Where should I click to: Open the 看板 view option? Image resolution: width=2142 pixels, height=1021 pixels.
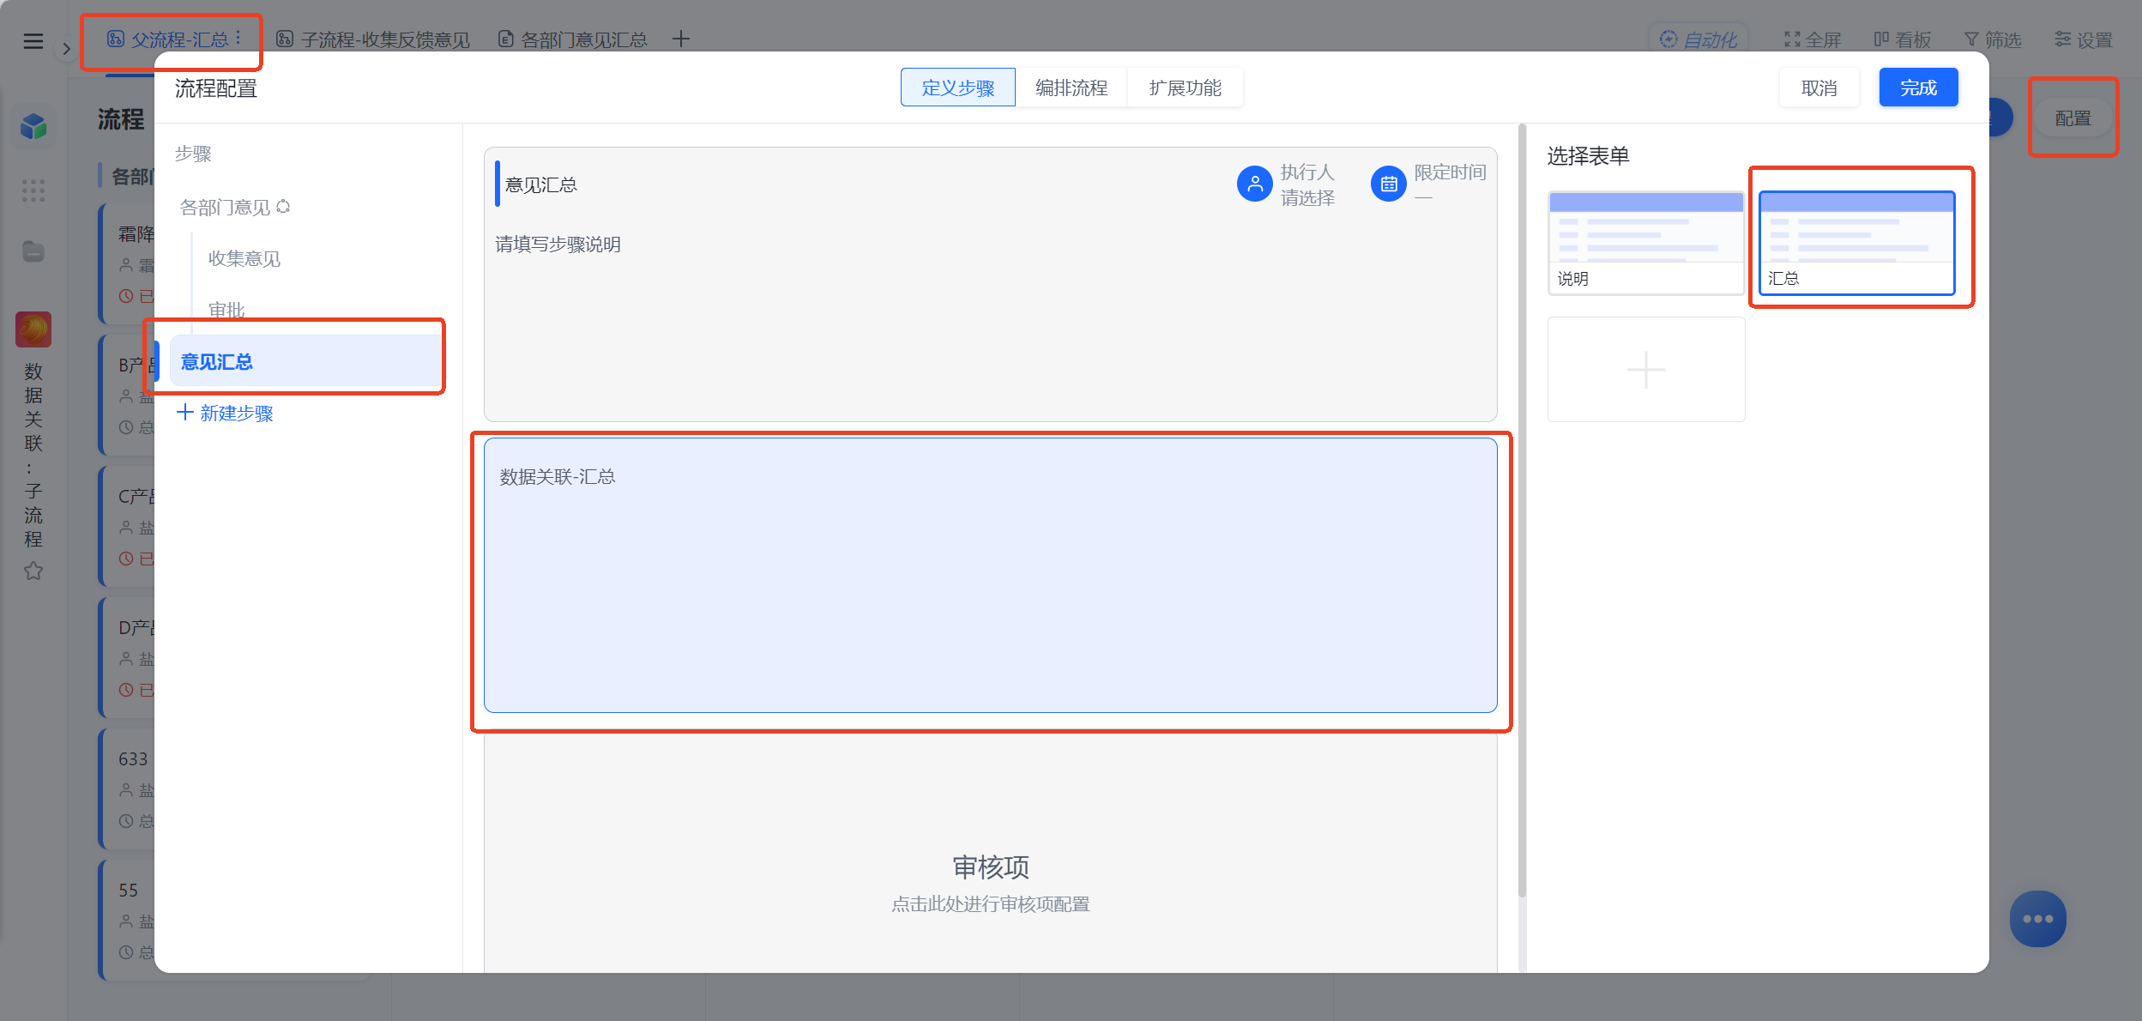point(1903,39)
